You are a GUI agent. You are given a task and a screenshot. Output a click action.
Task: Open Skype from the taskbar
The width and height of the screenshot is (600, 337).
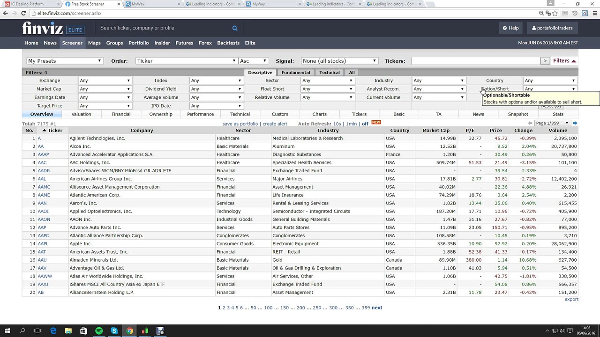click(114, 331)
